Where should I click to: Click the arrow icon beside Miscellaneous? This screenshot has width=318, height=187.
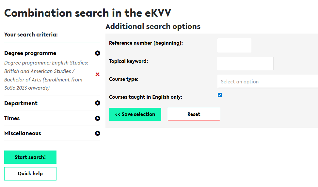[x=97, y=133]
